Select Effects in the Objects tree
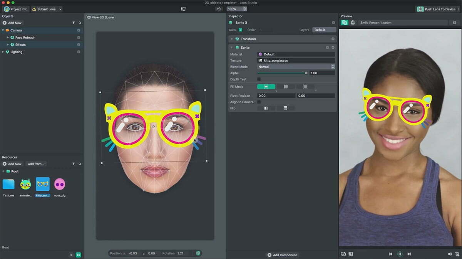462x259 pixels. [x=20, y=45]
